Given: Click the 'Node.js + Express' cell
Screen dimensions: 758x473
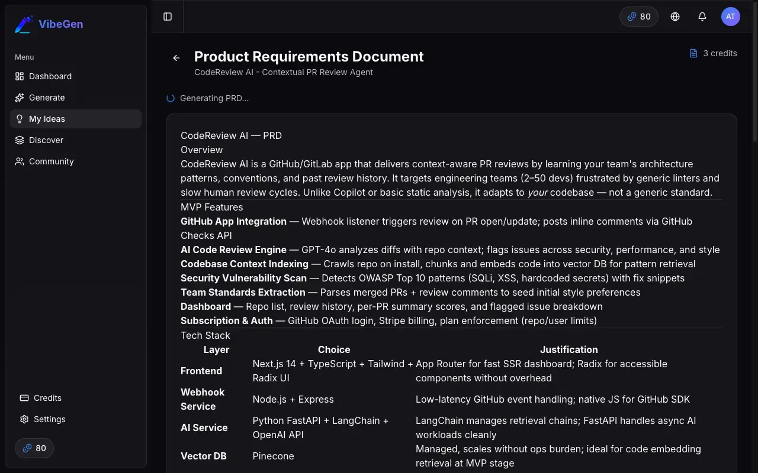Looking at the screenshot, I should tap(293, 399).
